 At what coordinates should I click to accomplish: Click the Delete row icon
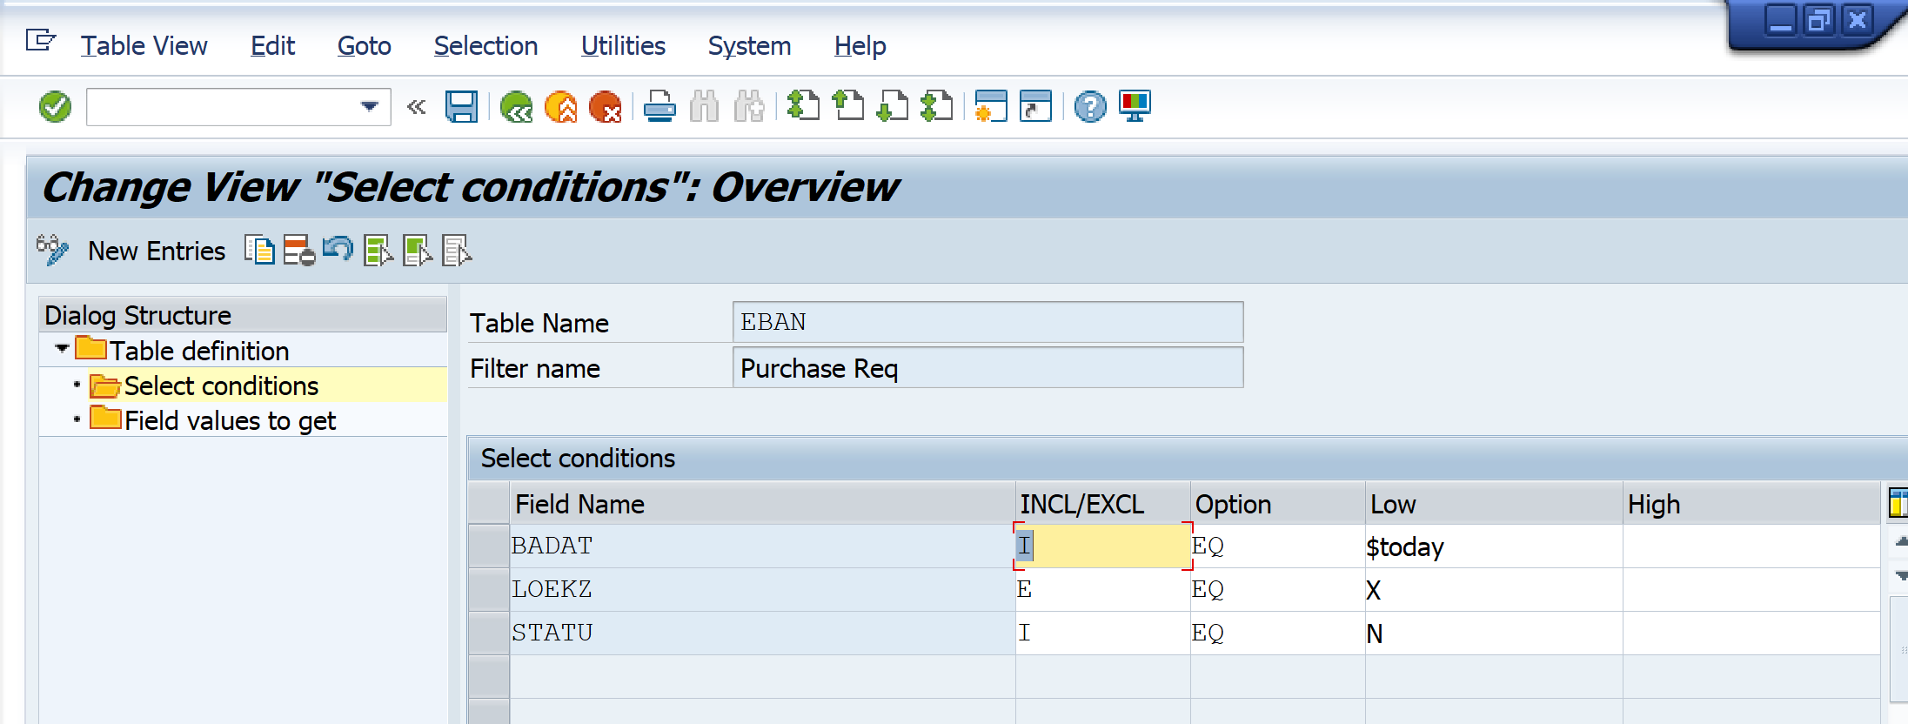(298, 251)
